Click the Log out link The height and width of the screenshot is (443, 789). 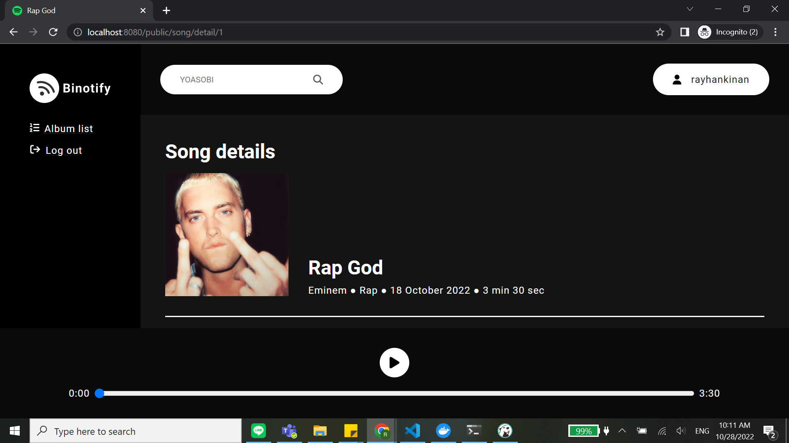tap(64, 151)
